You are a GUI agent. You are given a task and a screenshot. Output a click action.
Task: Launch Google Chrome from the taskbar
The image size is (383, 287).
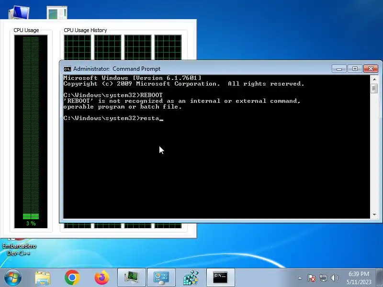(72, 277)
